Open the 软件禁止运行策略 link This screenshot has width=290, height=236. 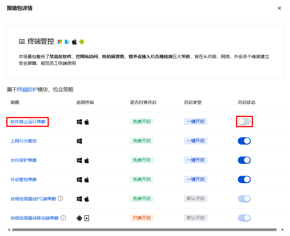(x=28, y=122)
